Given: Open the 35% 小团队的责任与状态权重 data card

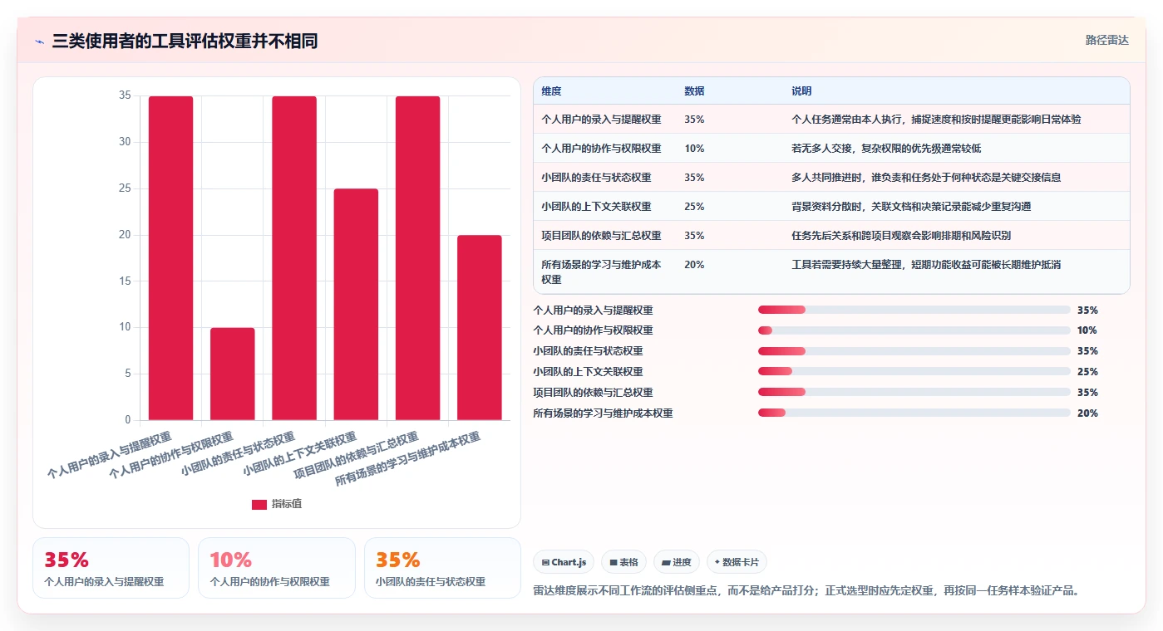Looking at the screenshot, I should (x=442, y=568).
